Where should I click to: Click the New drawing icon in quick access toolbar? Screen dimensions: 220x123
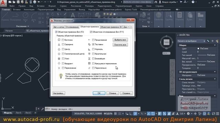(10, 2)
